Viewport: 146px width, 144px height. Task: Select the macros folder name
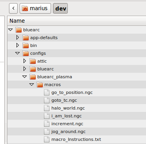[x=53, y=85]
